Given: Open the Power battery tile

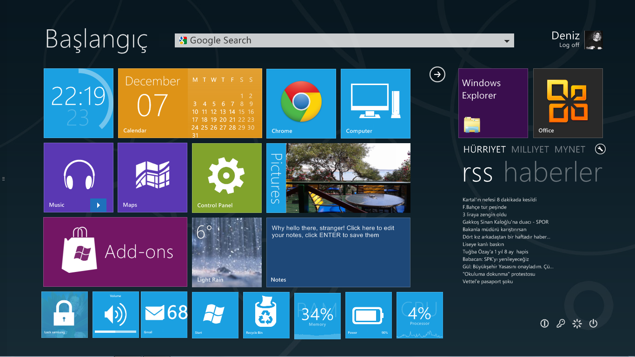Looking at the screenshot, I should pyautogui.click(x=369, y=315).
